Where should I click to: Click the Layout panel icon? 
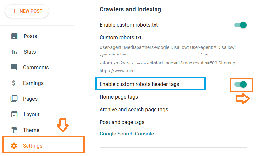[x=14, y=114]
